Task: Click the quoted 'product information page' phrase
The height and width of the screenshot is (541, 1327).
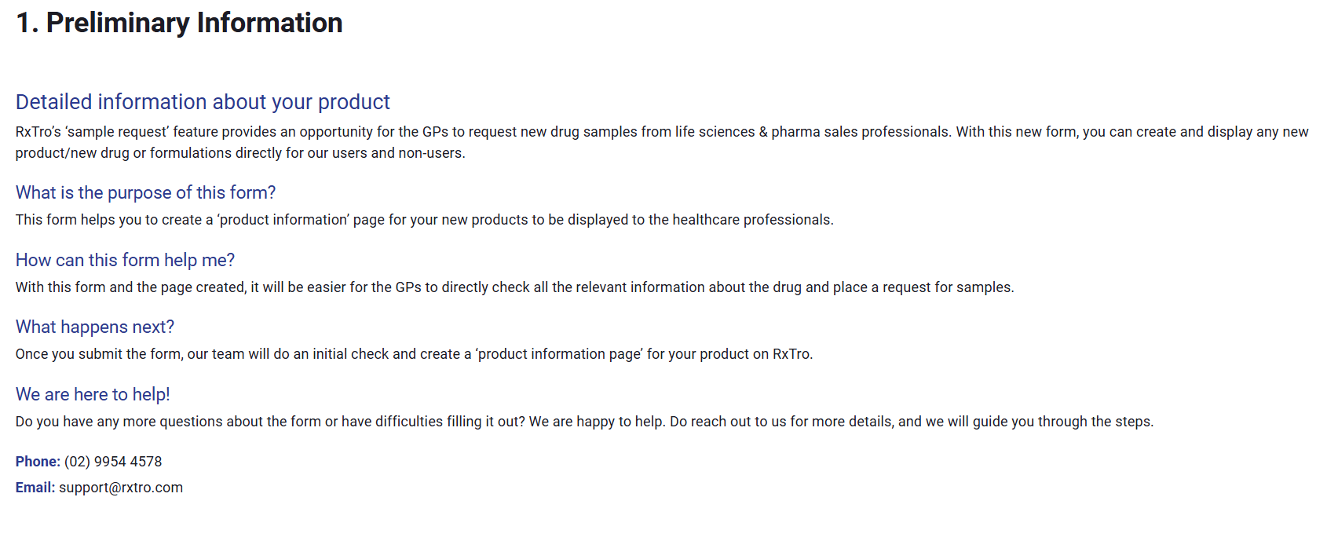Action: 558,354
